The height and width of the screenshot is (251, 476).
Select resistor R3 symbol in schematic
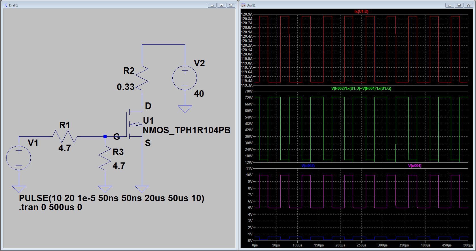point(105,158)
